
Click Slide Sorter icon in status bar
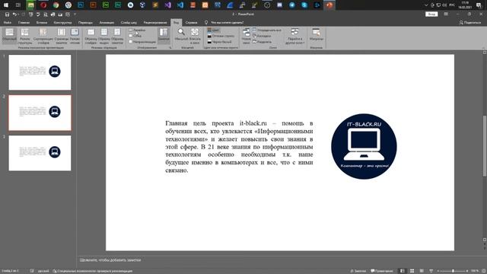(412, 271)
